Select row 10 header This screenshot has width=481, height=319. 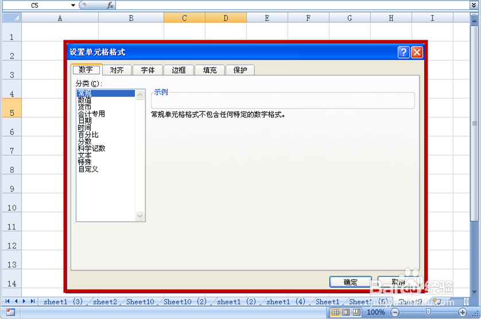[12, 203]
